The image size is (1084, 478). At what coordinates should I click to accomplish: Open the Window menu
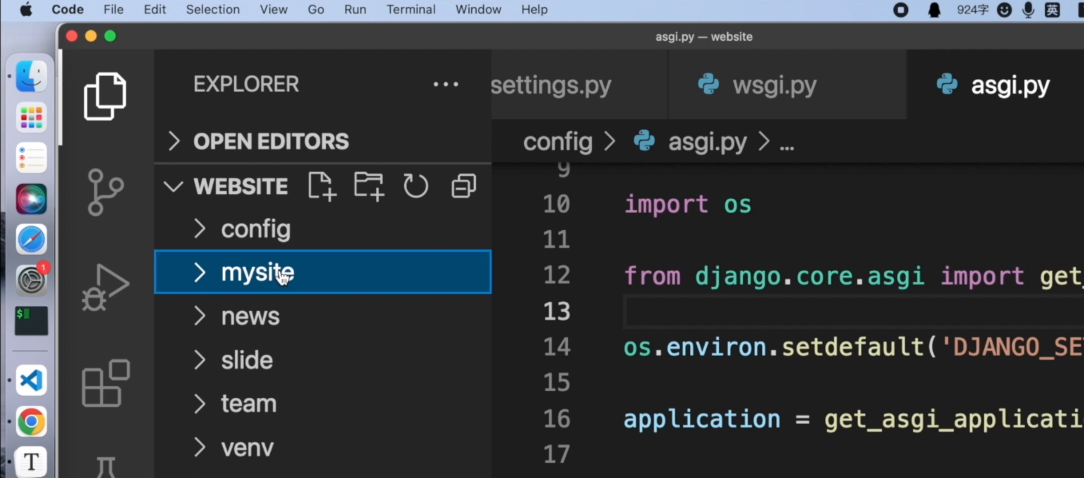tap(478, 9)
